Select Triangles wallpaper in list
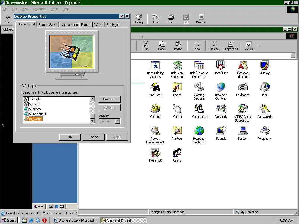Screen dimensions: 299x224 coord(33,99)
